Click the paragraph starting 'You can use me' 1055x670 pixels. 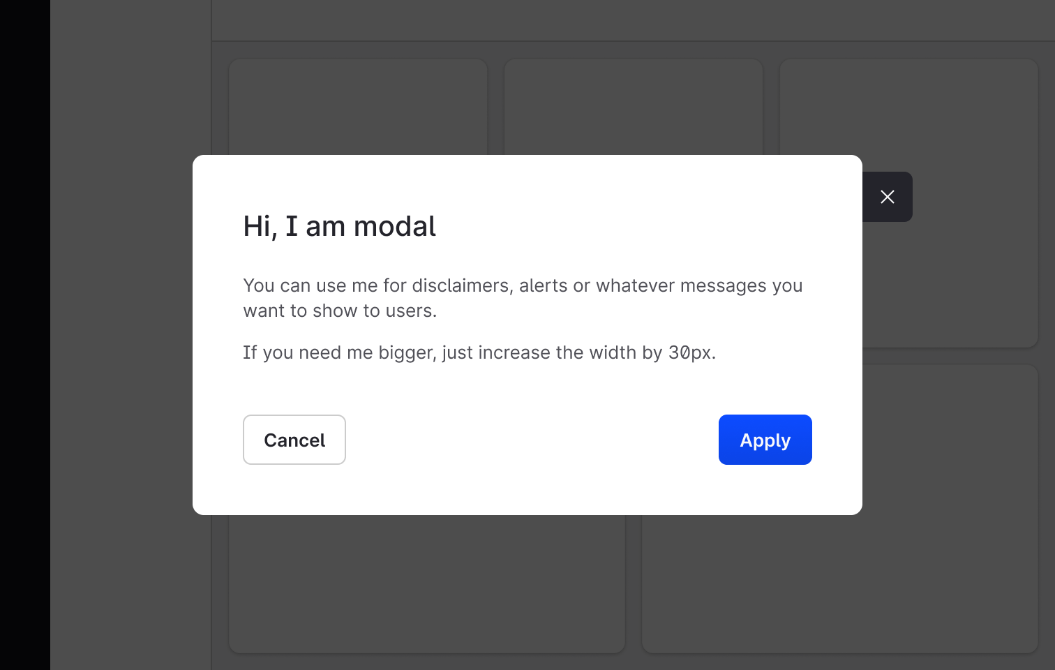tap(523, 298)
